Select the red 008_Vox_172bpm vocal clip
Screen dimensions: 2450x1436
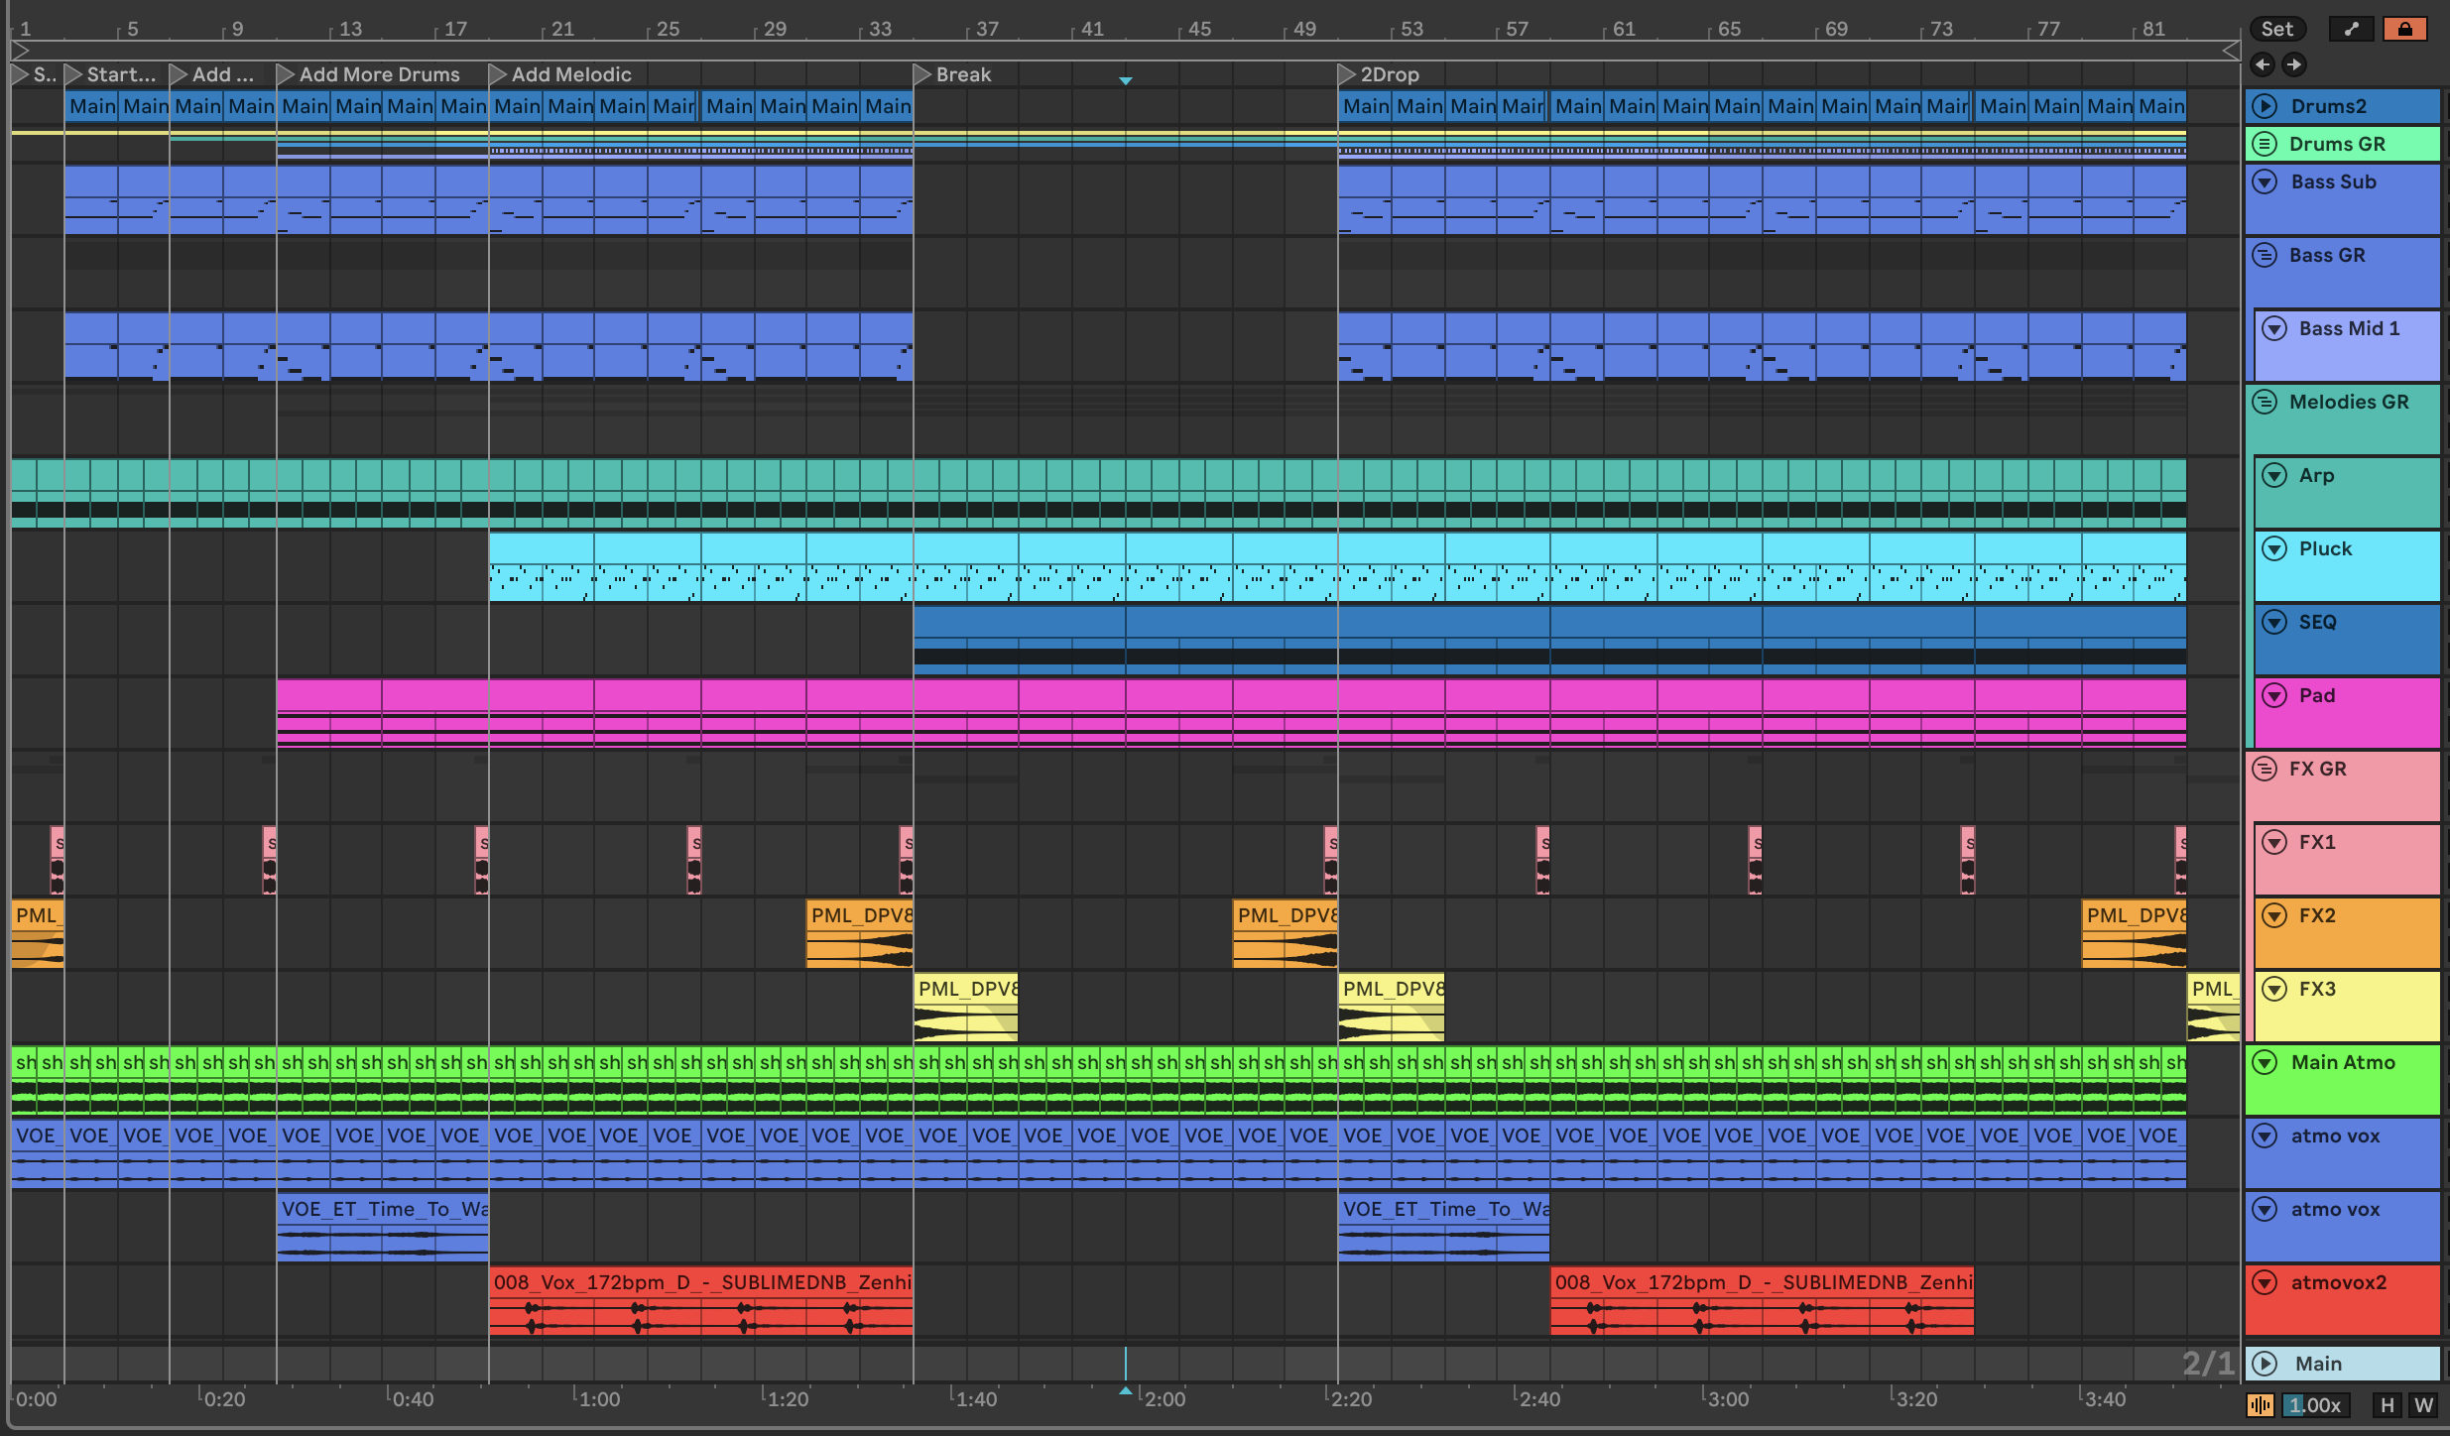pyautogui.click(x=700, y=1282)
